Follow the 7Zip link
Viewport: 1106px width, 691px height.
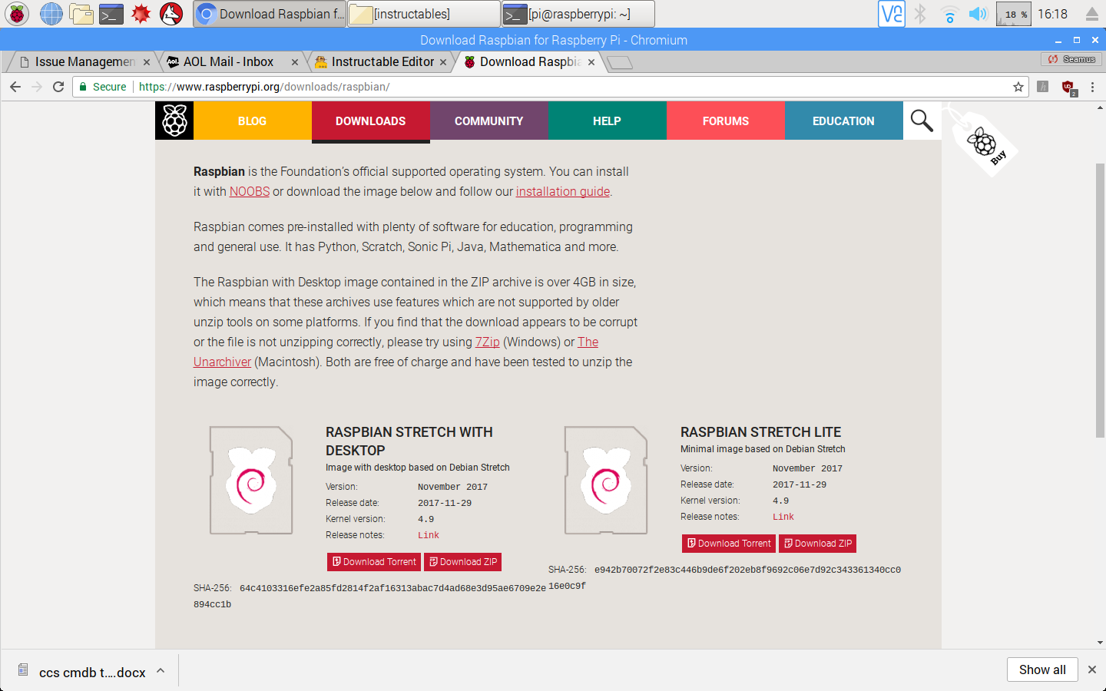coord(488,342)
